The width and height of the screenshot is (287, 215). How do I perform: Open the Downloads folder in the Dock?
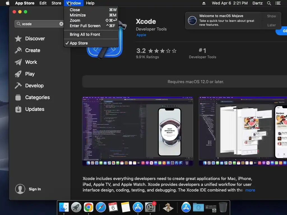[198, 207]
